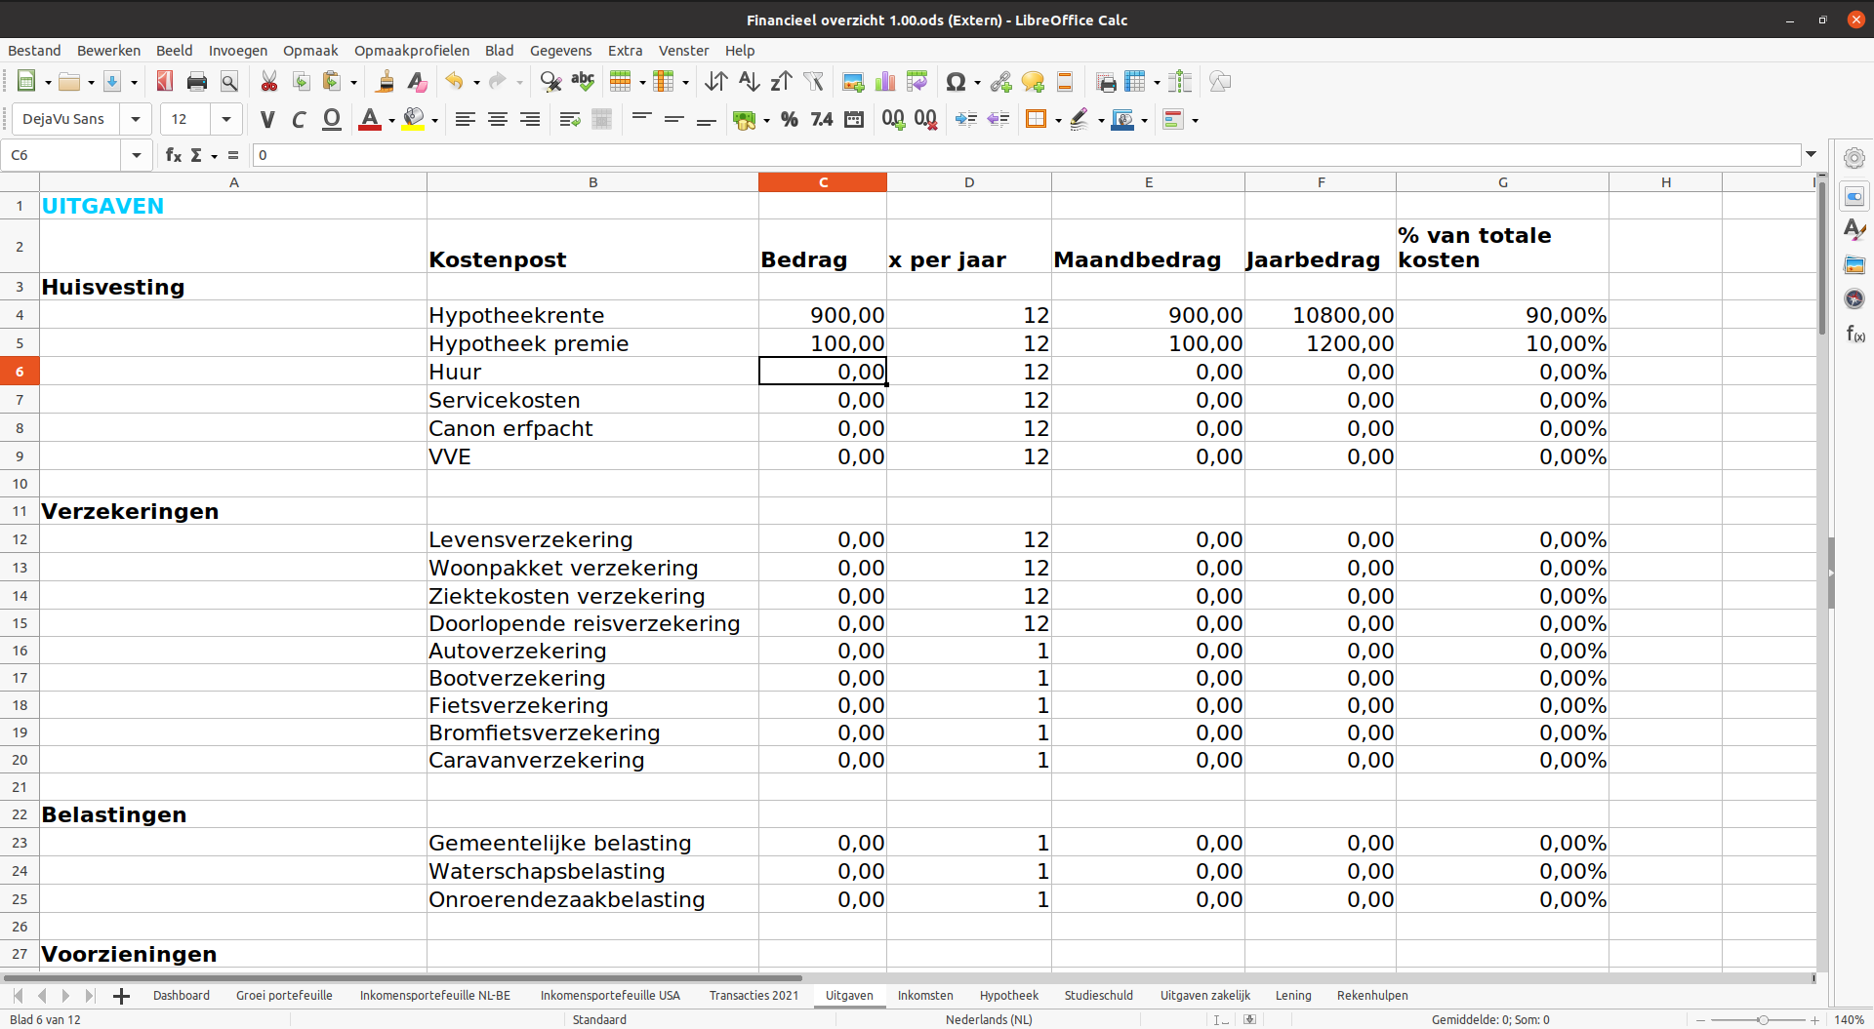Toggle Italic formatting
Image resolution: width=1874 pixels, height=1029 pixels.
tap(300, 119)
